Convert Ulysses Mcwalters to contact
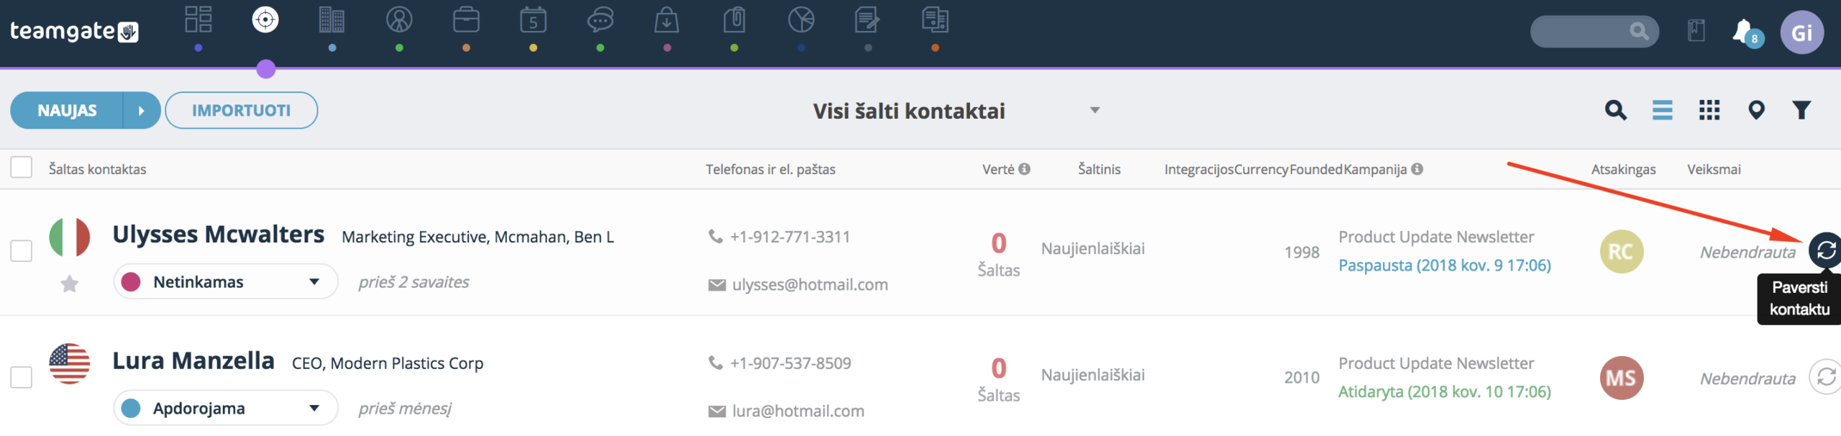Viewport: 1841px width, 436px height. click(x=1826, y=250)
